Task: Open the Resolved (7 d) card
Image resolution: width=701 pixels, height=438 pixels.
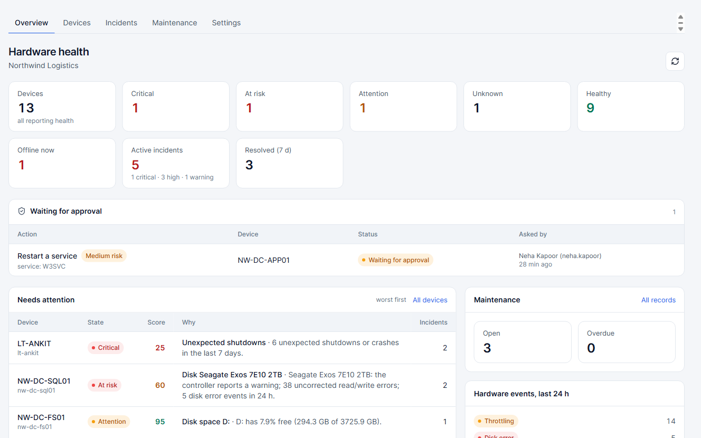Action: (x=290, y=163)
